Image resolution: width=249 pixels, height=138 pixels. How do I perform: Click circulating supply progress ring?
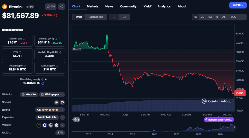(43, 83)
